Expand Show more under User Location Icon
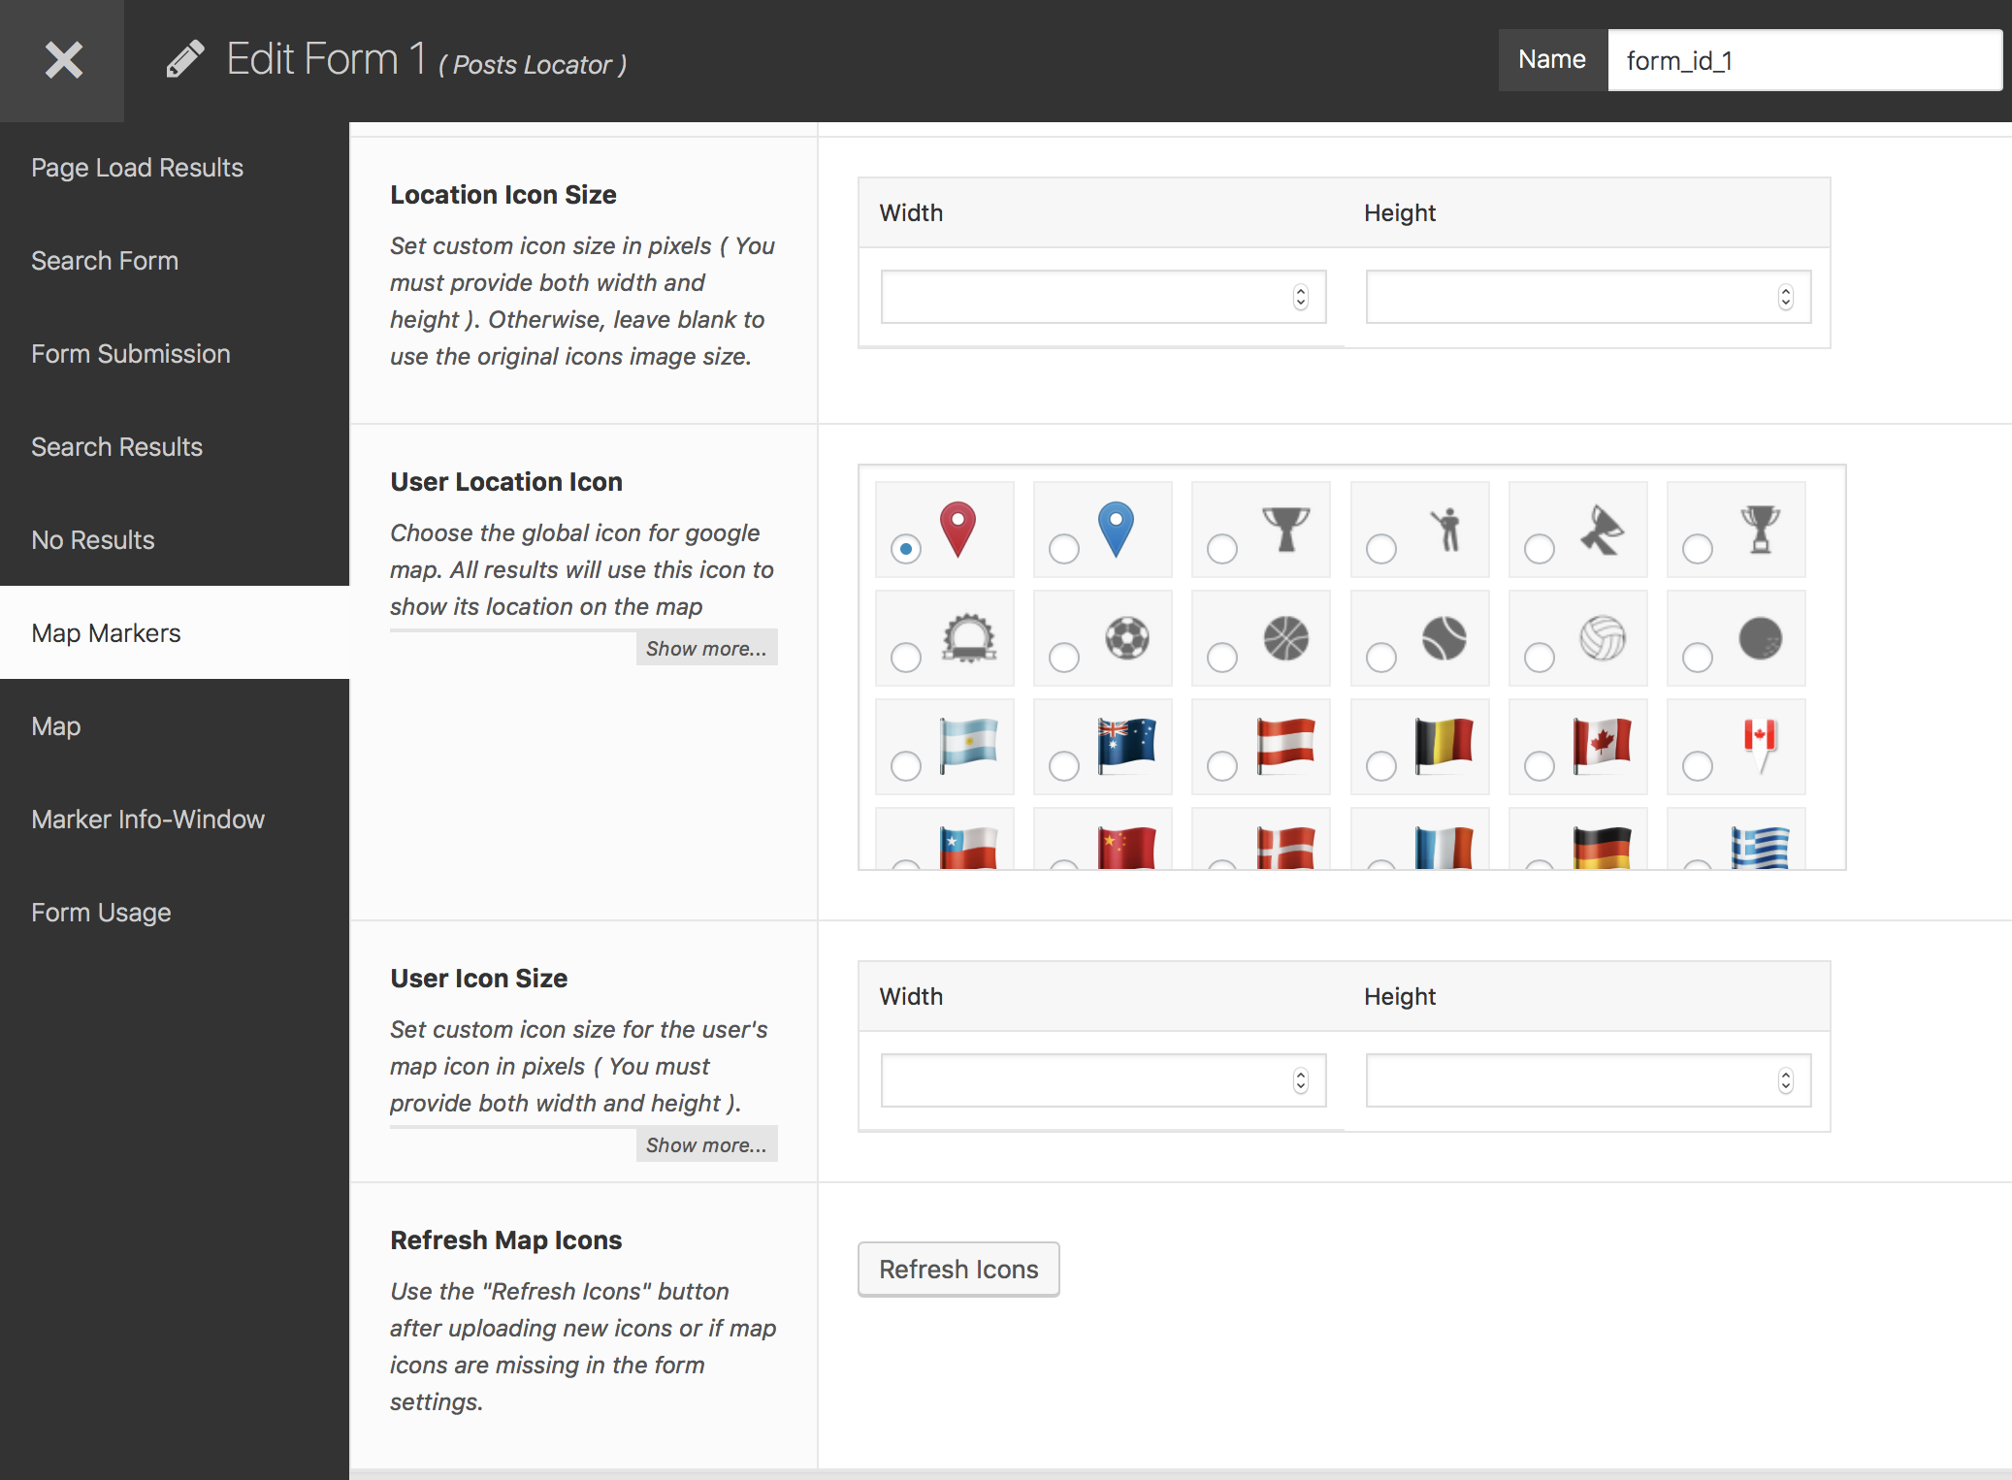 (x=706, y=648)
